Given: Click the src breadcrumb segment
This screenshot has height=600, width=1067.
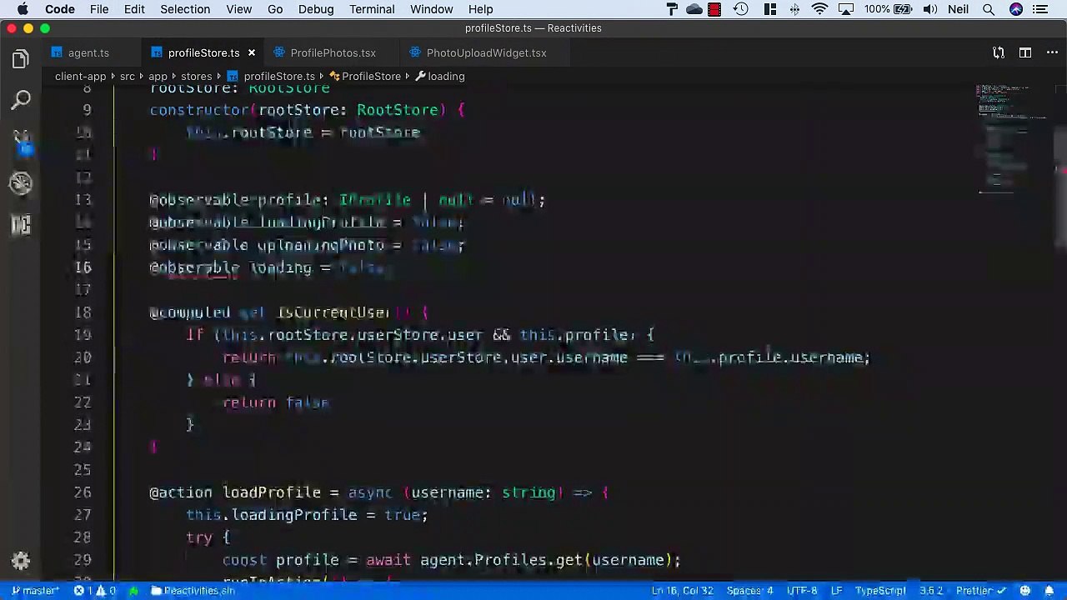Looking at the screenshot, I should (127, 76).
